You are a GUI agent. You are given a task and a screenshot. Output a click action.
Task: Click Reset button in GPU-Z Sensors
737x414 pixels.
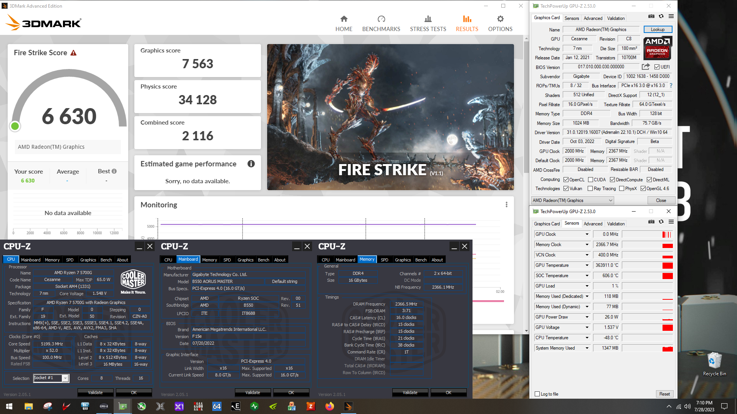click(x=664, y=394)
